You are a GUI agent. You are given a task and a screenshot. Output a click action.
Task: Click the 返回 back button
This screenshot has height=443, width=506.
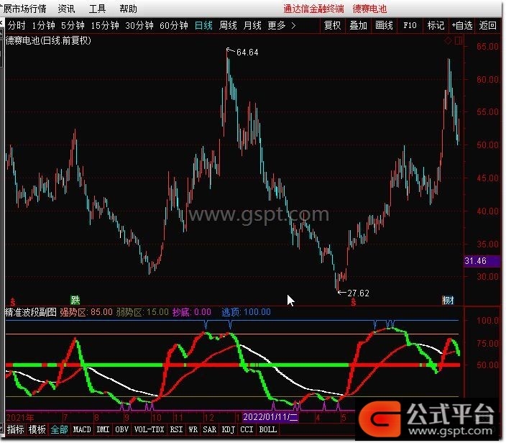487,25
